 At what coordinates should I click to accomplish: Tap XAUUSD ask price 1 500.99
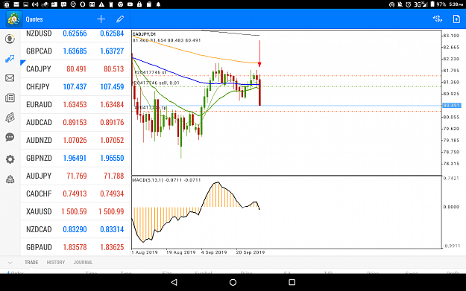click(x=111, y=211)
